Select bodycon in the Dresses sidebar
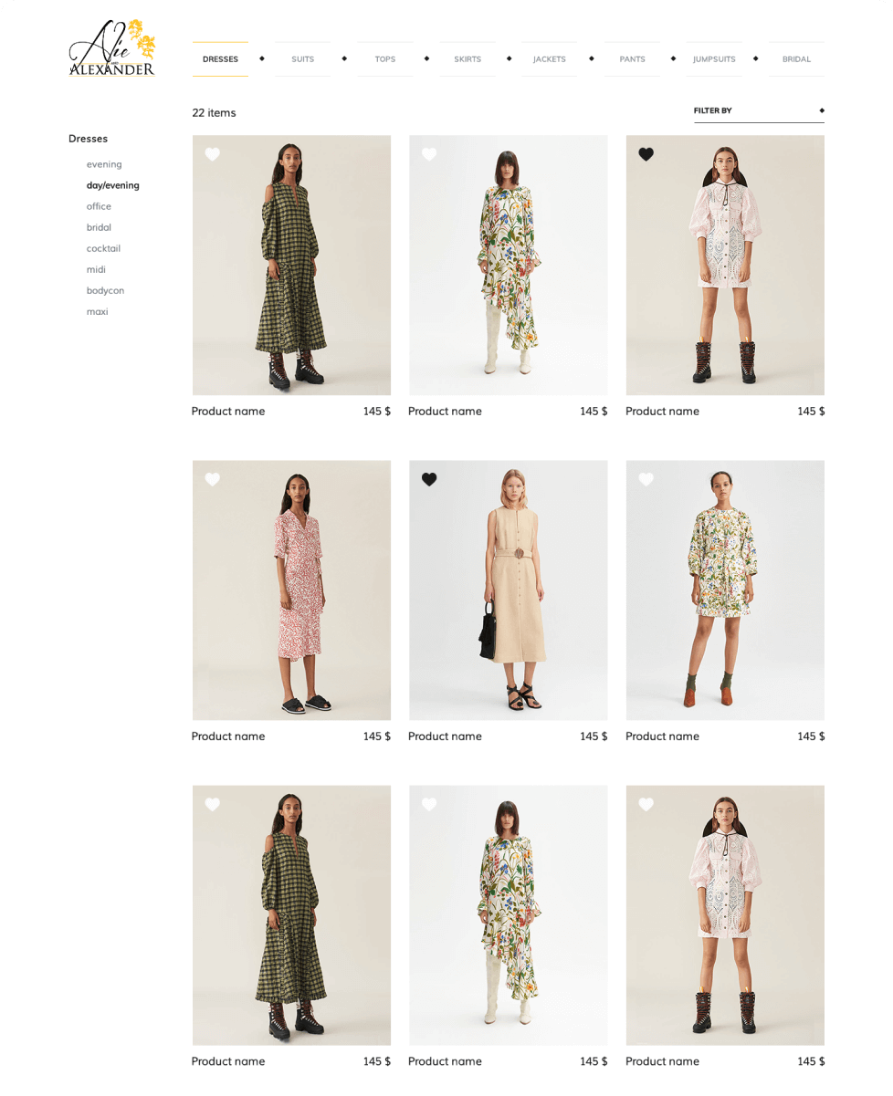The width and height of the screenshot is (893, 1096). 105,290
